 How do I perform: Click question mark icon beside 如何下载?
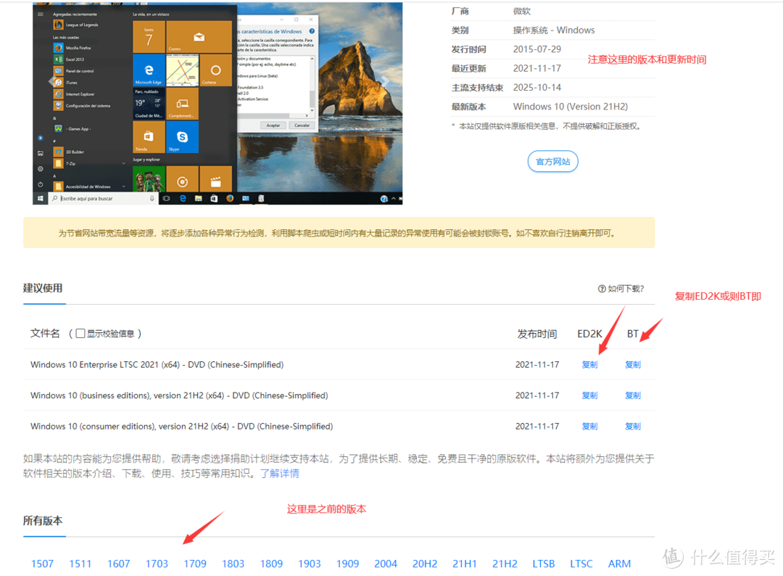click(x=602, y=289)
